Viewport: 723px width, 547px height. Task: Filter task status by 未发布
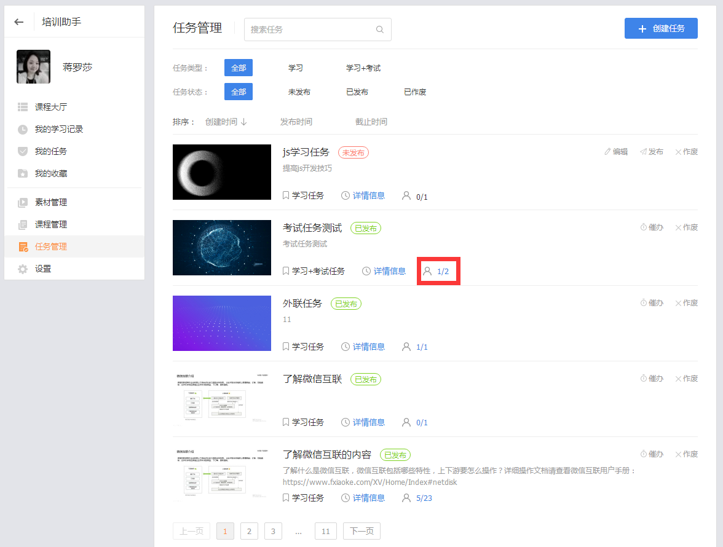tap(299, 92)
